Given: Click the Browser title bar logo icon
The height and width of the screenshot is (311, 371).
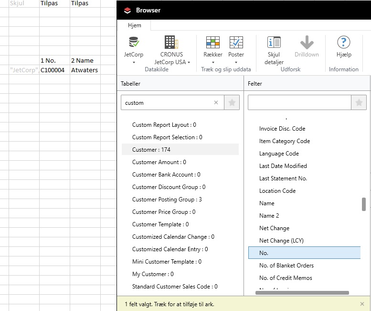Looking at the screenshot, I should point(127,10).
